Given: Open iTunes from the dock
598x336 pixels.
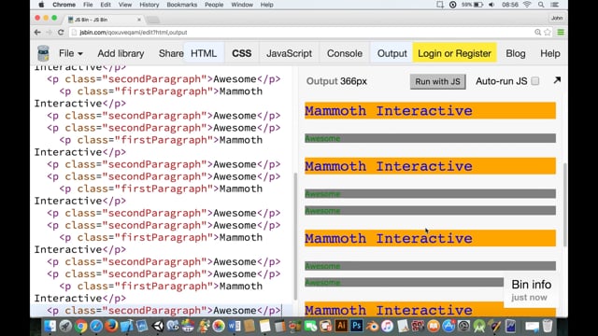Looking at the screenshot, I should [387, 326].
